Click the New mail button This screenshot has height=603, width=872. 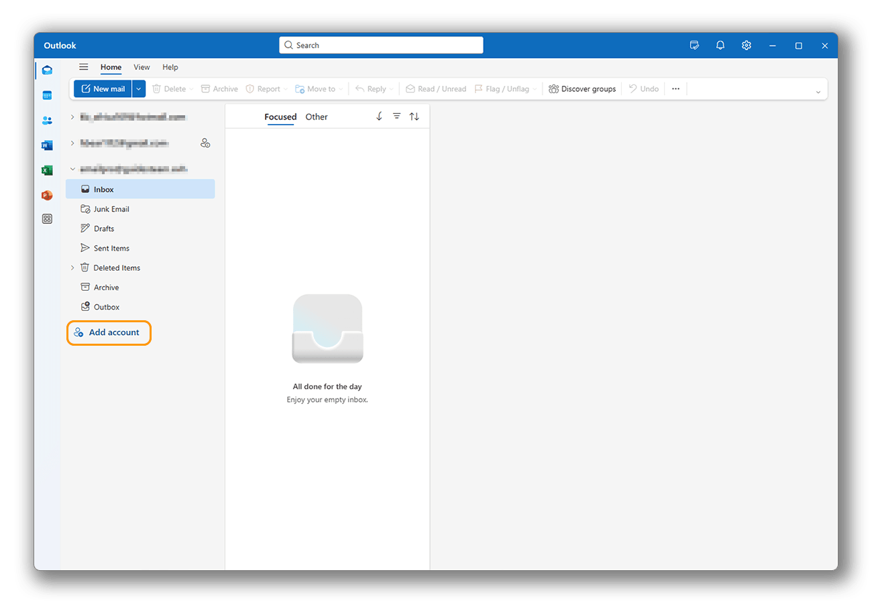click(103, 88)
